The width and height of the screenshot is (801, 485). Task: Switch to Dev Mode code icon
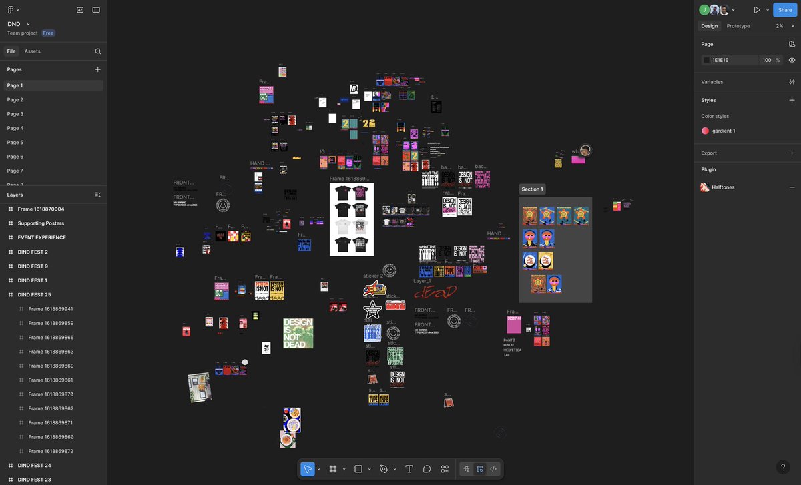pos(493,469)
